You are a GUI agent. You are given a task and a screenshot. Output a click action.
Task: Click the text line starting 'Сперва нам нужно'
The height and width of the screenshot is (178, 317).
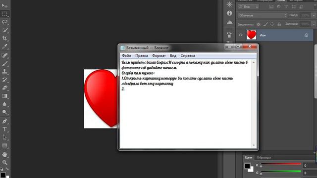click(138, 73)
